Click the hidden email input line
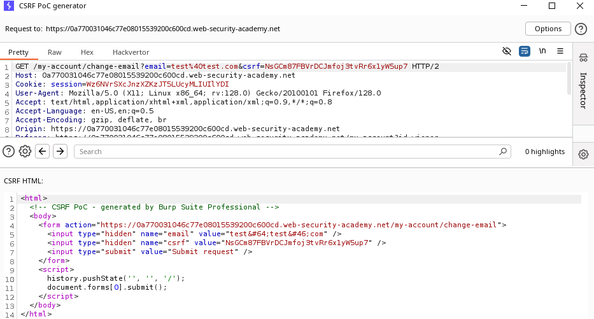The image size is (594, 319). [x=194, y=234]
